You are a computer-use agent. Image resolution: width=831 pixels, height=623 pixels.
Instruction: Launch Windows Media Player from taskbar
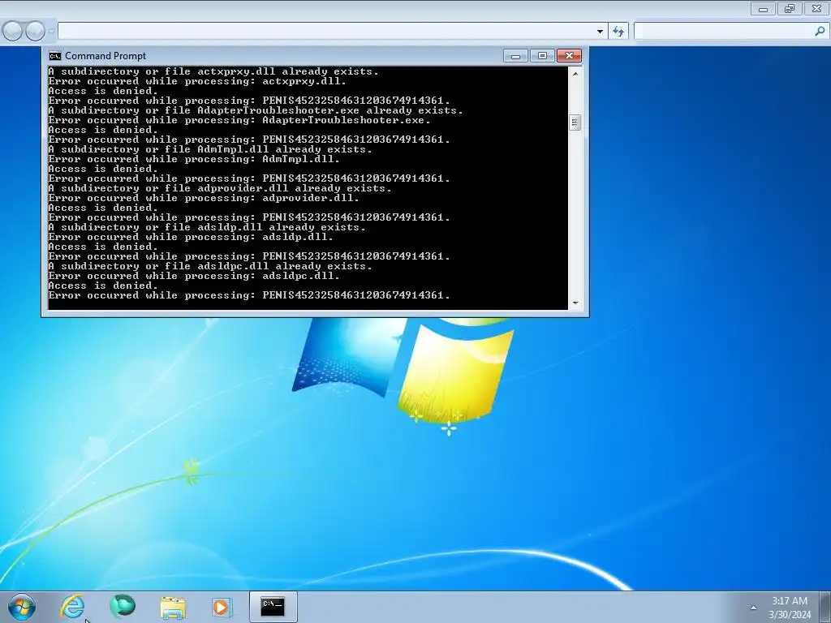[222, 607]
